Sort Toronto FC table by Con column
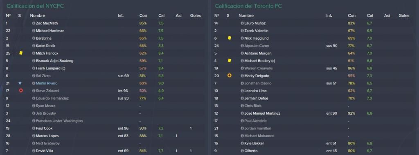The height and width of the screenshot is (155, 419). point(351,16)
